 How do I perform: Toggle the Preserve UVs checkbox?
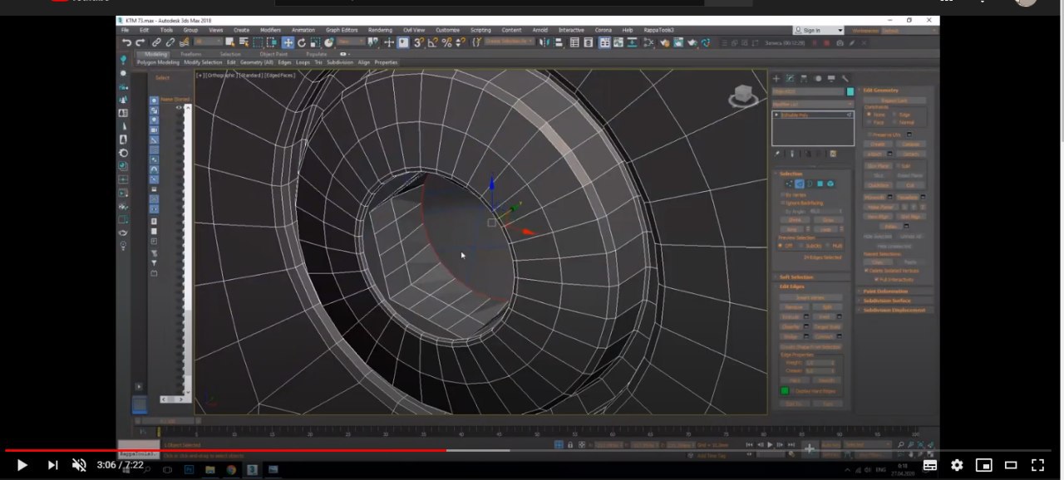[x=869, y=135]
